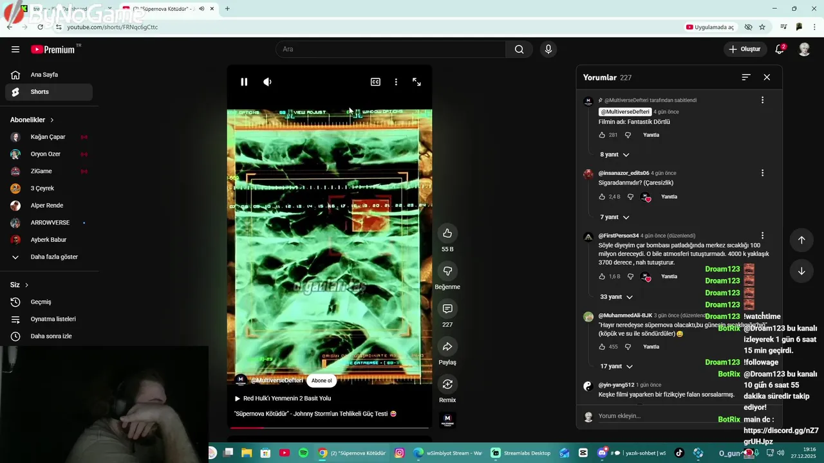
Task: Open ARROWVERSE subscription channel
Action: tap(49, 222)
